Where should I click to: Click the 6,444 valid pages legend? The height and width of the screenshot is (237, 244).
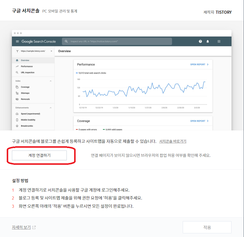pyautogui.click(x=113, y=129)
